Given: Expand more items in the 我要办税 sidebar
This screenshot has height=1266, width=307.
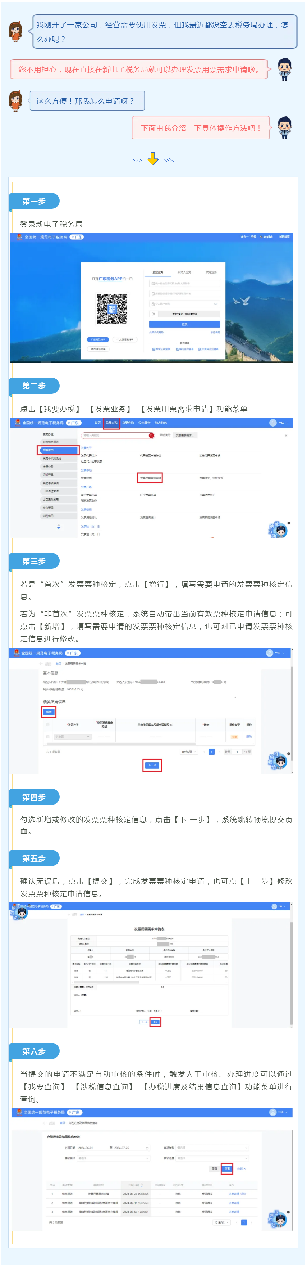Looking at the screenshot, I should tap(59, 526).
